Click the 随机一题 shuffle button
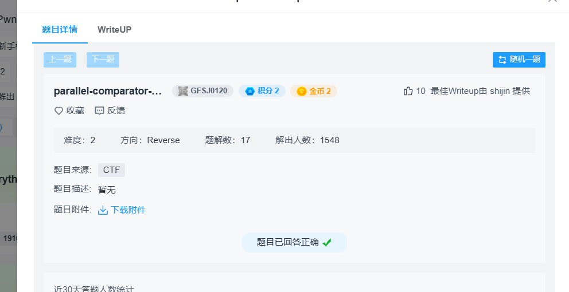 pos(519,60)
